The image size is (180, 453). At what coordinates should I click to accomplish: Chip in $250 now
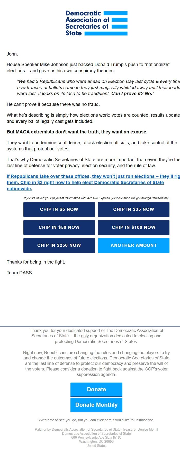click(x=59, y=245)
